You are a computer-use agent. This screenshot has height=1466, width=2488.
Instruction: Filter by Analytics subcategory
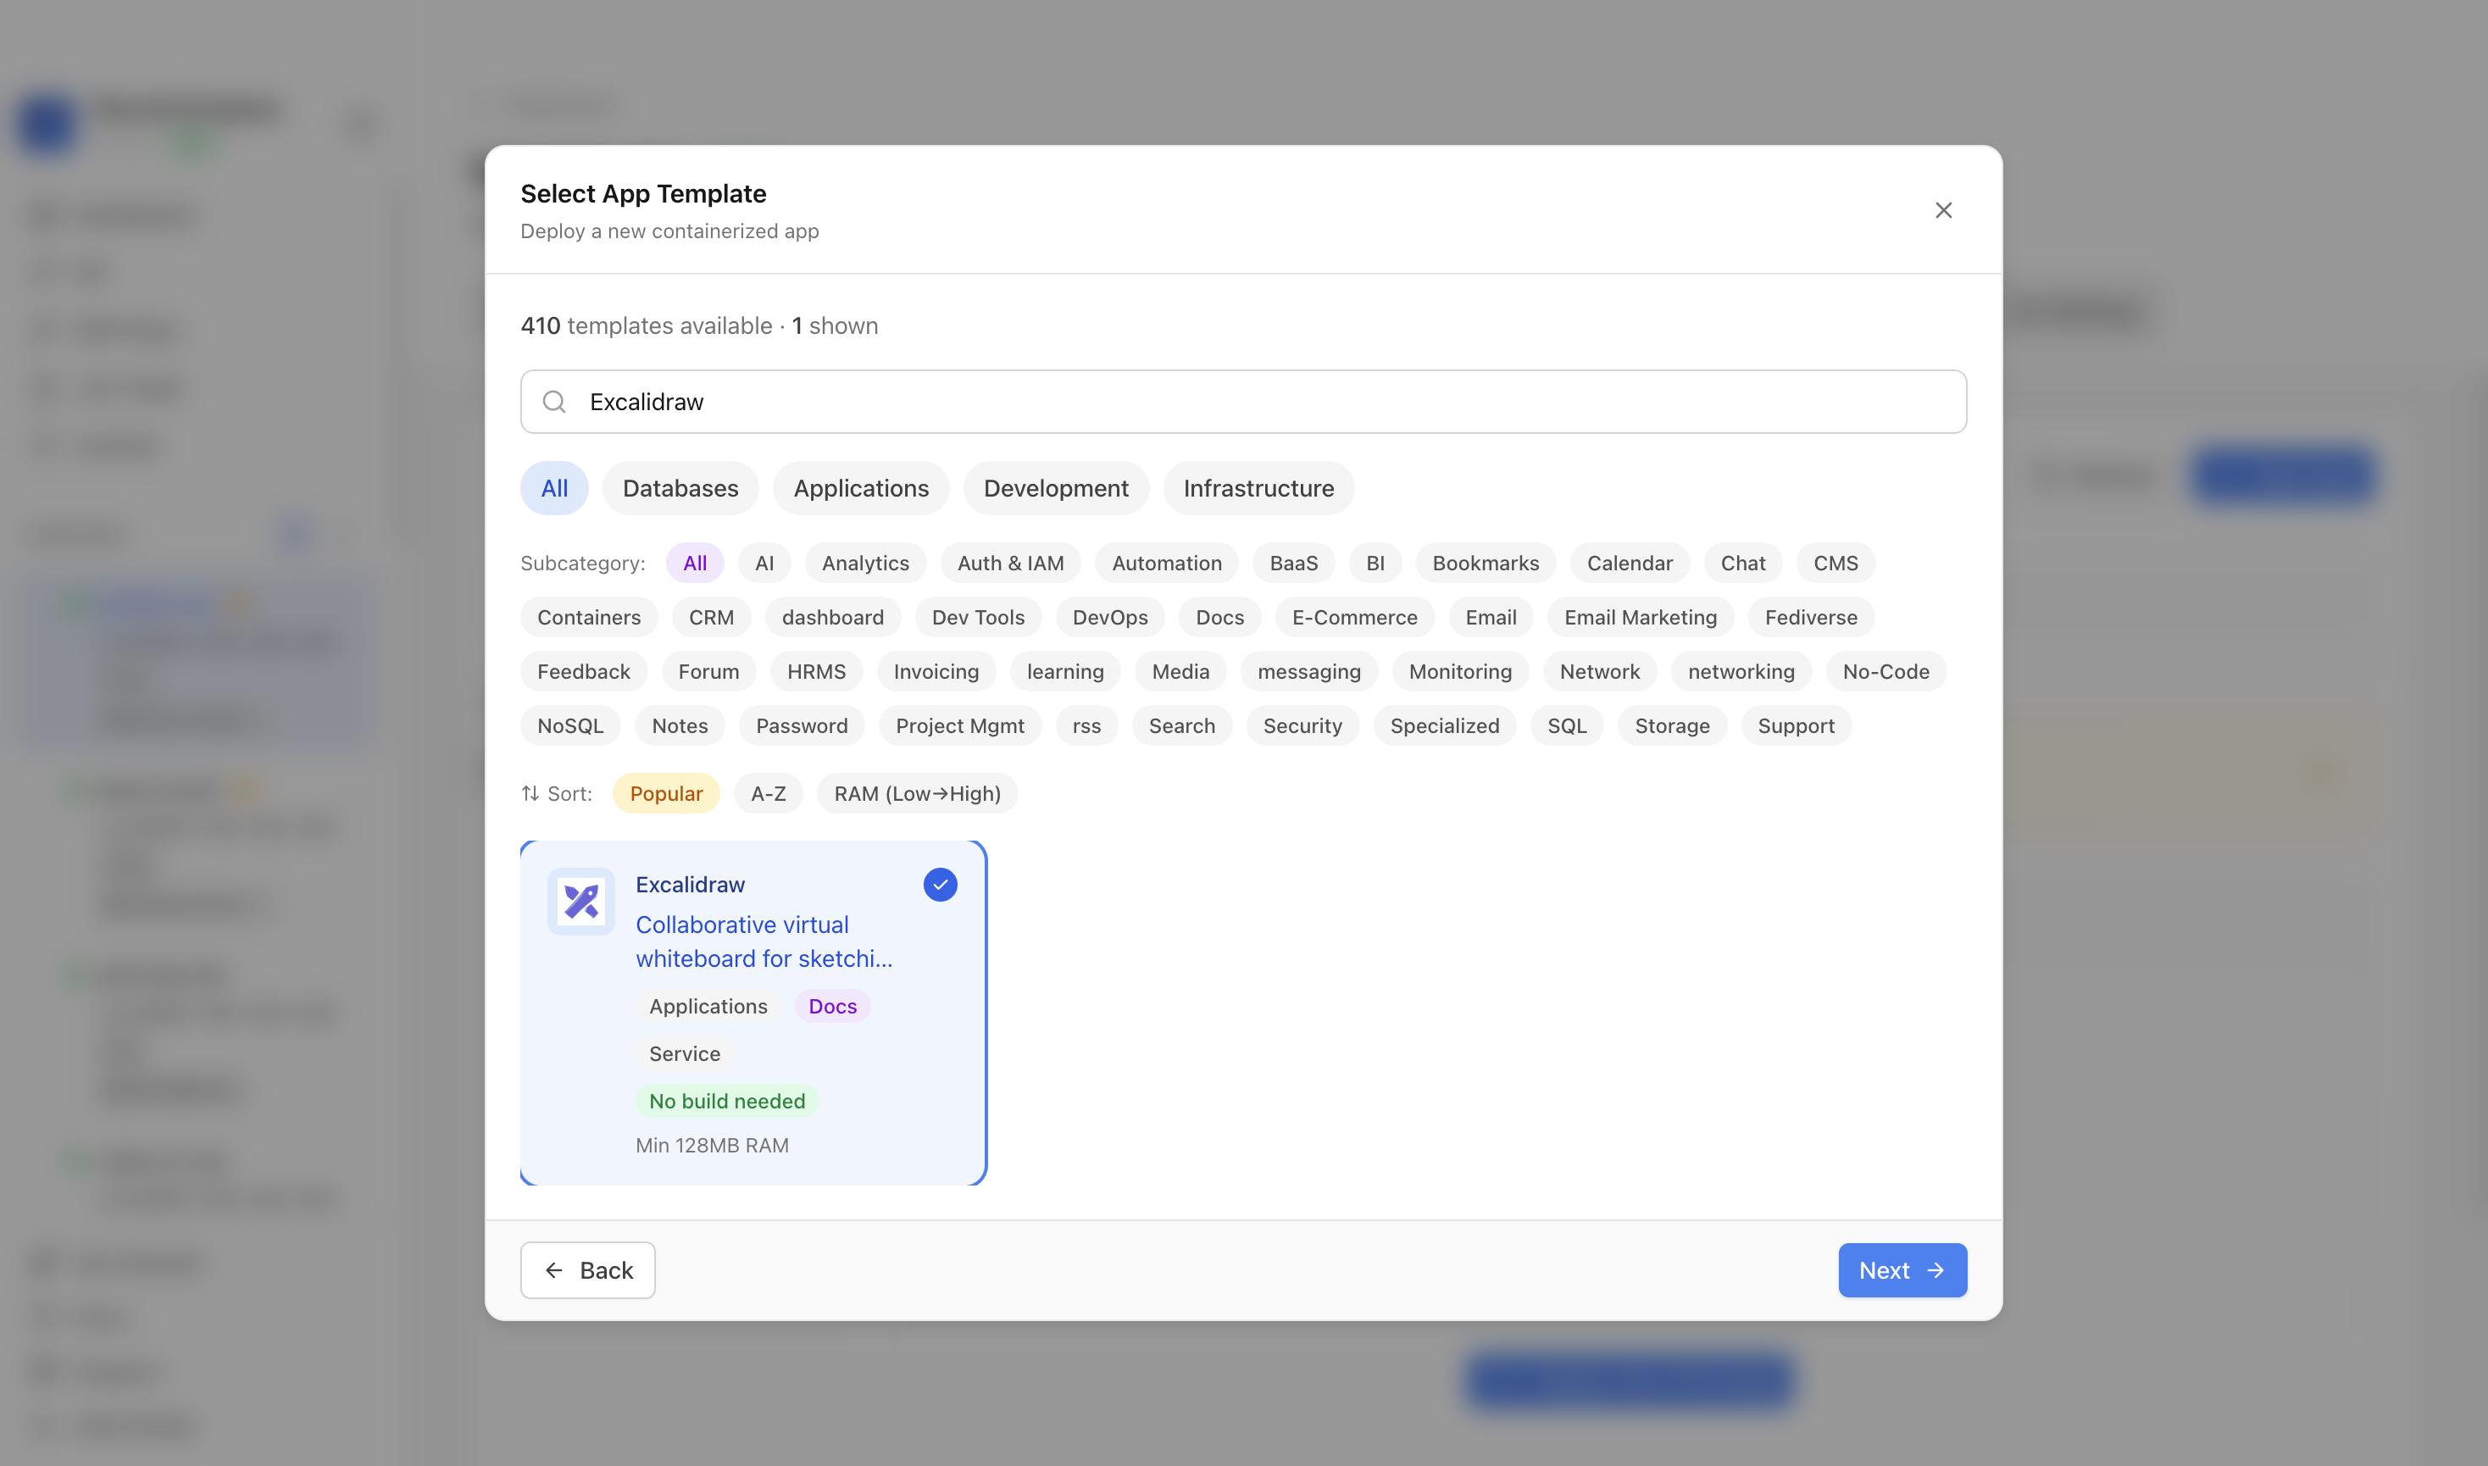coord(865,563)
